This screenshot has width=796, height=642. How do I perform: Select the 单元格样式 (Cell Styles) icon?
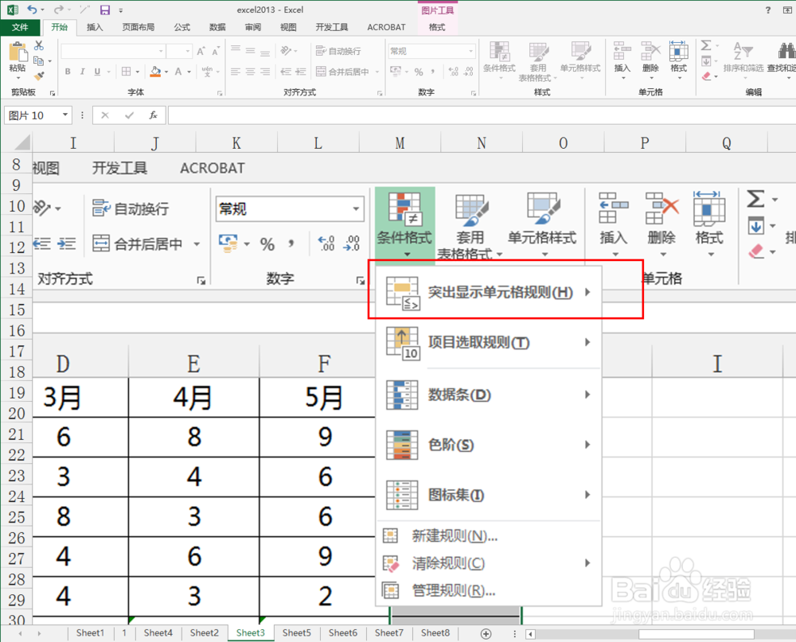(580, 57)
